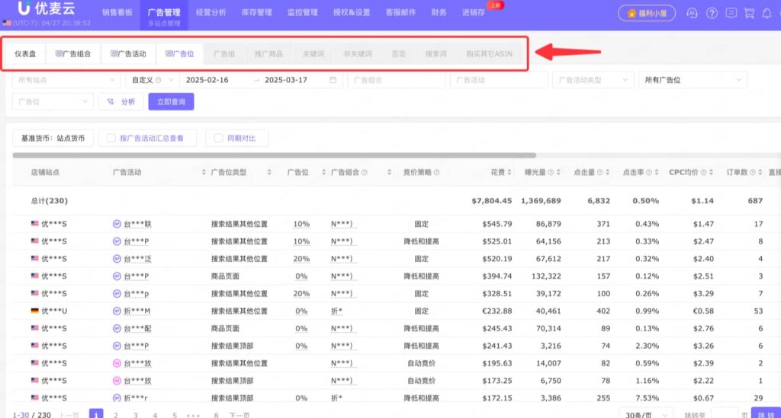Enable 同期对比 checkbox
Viewport: 781px width, 418px height.
point(218,138)
